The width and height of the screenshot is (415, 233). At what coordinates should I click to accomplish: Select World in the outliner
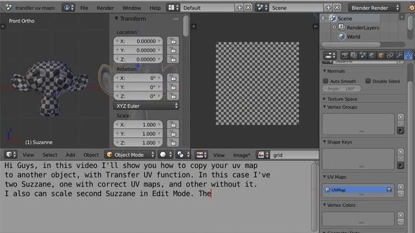[353, 36]
